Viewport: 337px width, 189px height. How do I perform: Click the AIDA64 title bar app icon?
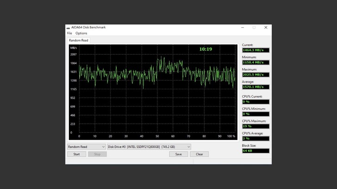point(69,28)
